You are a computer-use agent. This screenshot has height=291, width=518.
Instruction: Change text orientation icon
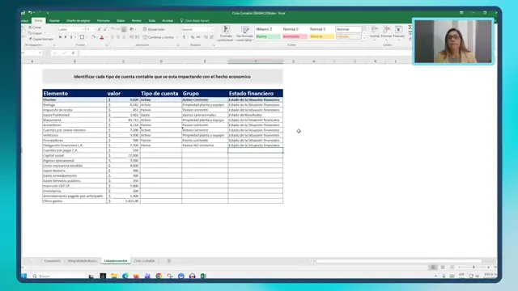[x=132, y=29]
